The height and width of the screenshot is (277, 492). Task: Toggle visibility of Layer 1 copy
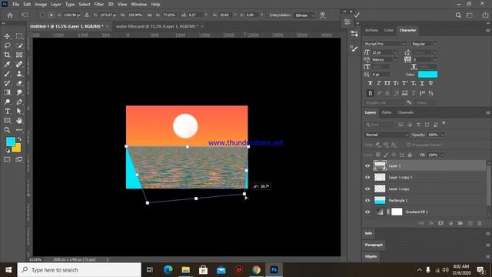(x=367, y=189)
